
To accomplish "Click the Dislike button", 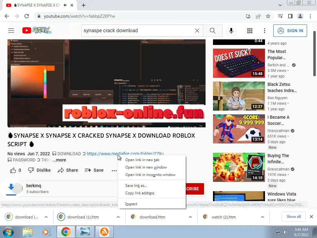I will (39, 170).
